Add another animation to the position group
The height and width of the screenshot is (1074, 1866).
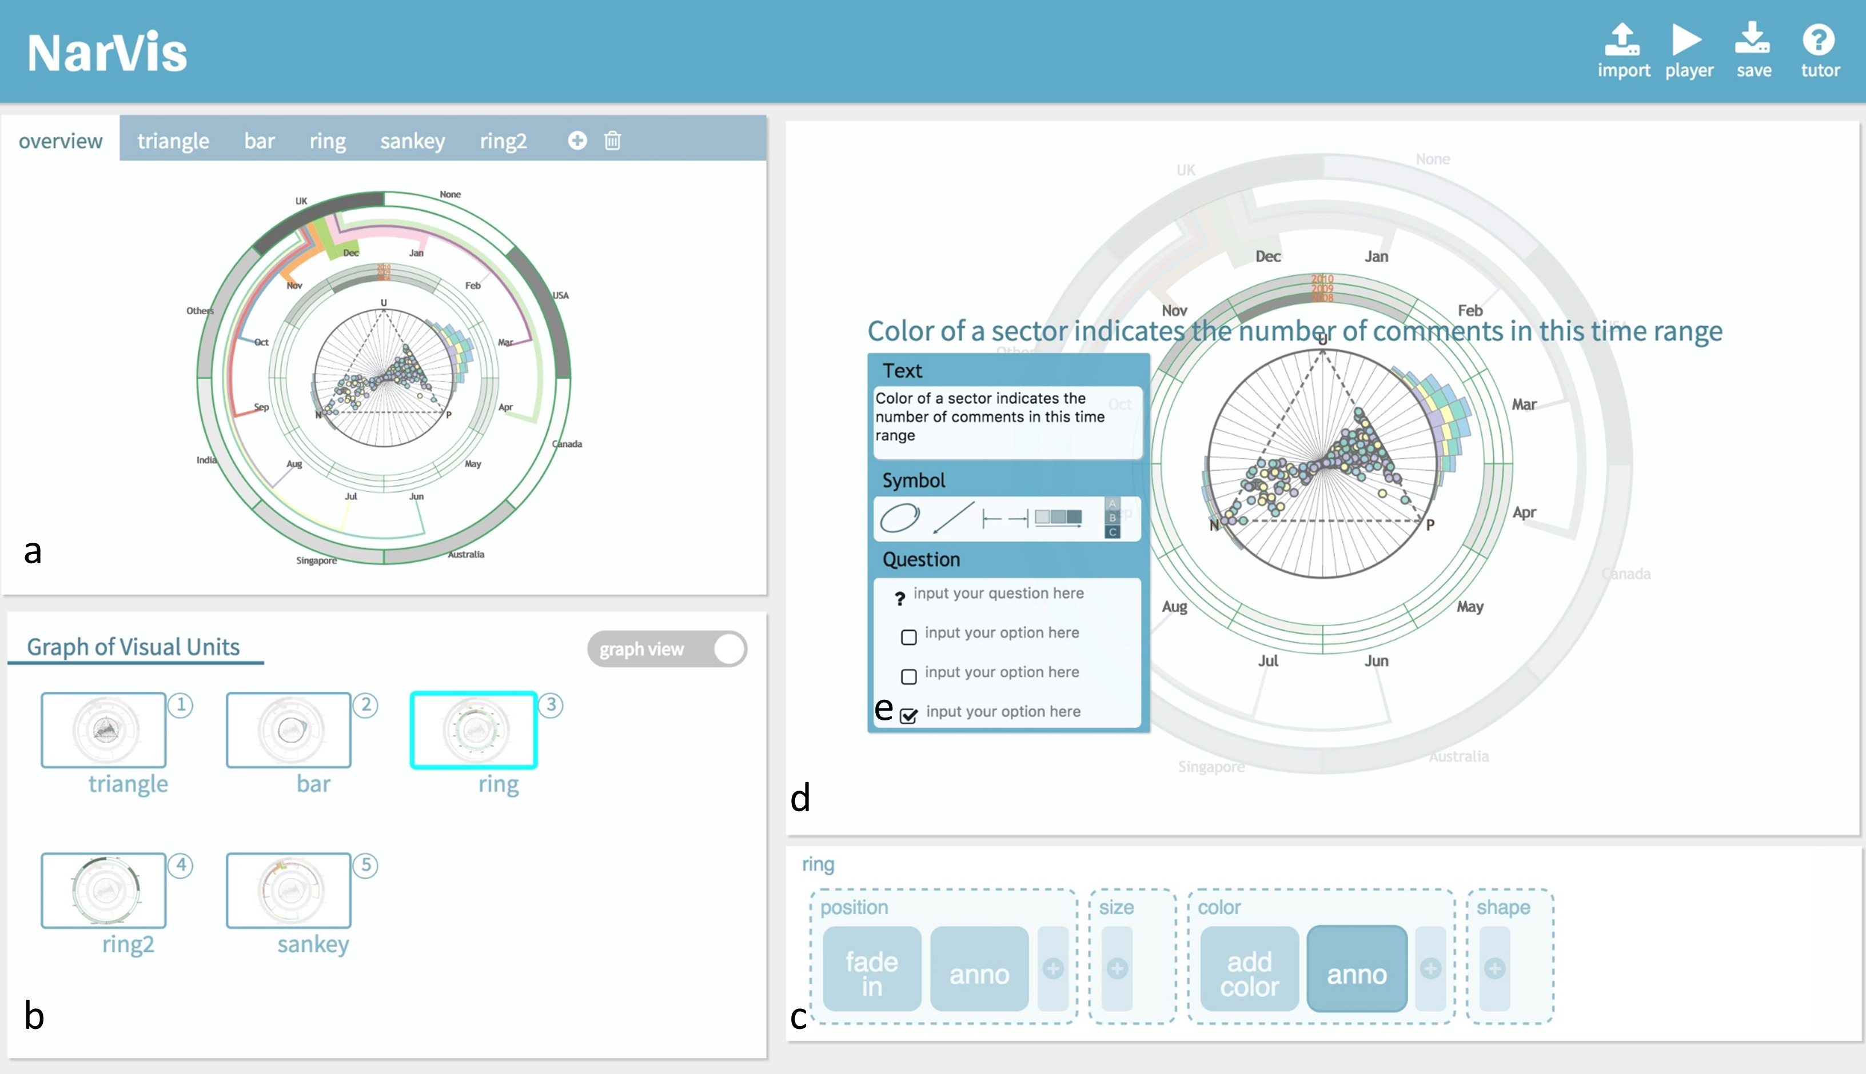[1053, 968]
